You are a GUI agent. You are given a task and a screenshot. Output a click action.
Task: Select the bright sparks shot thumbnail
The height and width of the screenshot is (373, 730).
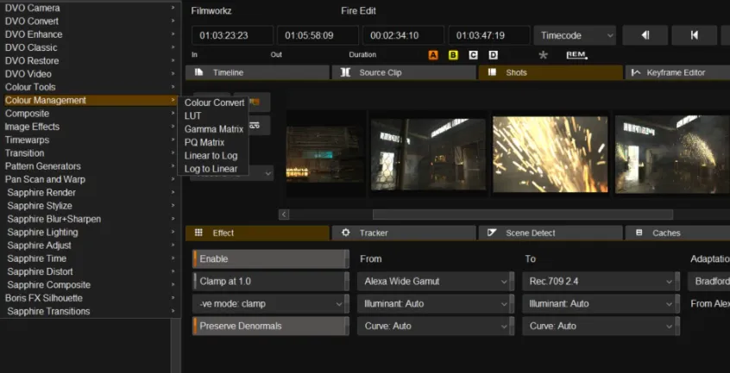coord(551,154)
